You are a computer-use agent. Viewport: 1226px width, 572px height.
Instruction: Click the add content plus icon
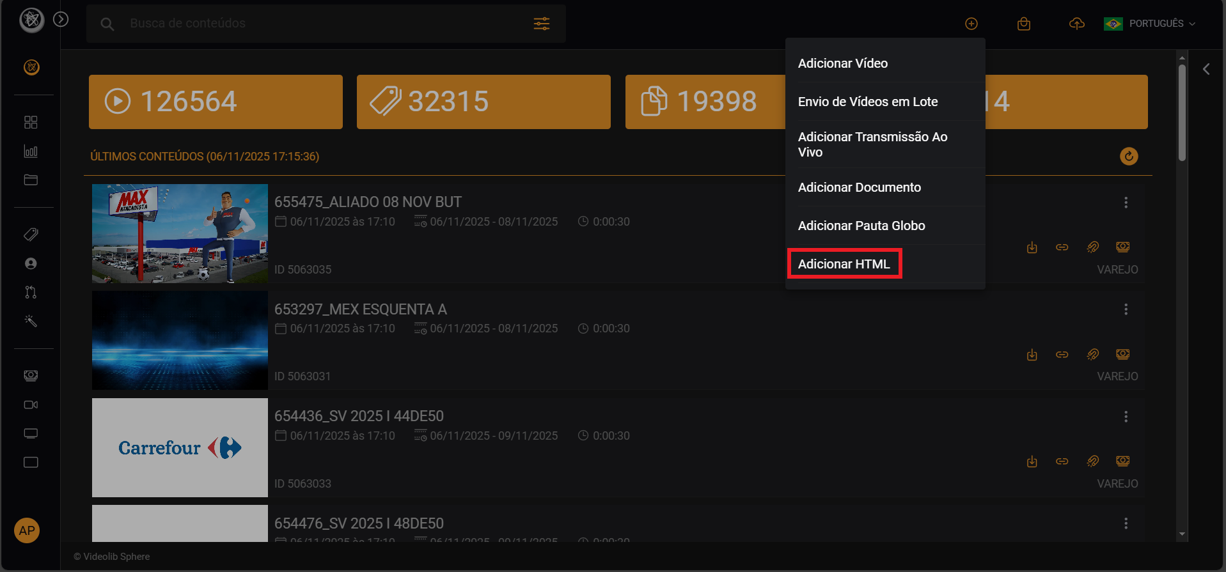coord(971,24)
